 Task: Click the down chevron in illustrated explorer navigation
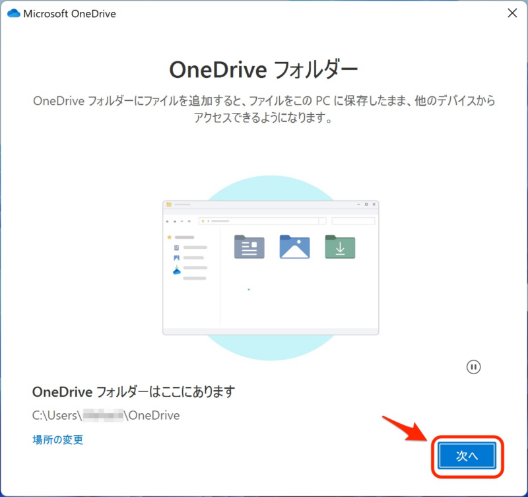click(x=181, y=221)
